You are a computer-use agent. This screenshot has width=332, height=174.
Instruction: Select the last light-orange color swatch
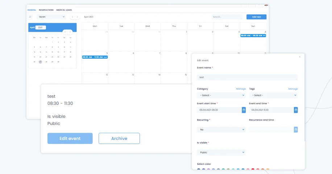tap(267, 169)
